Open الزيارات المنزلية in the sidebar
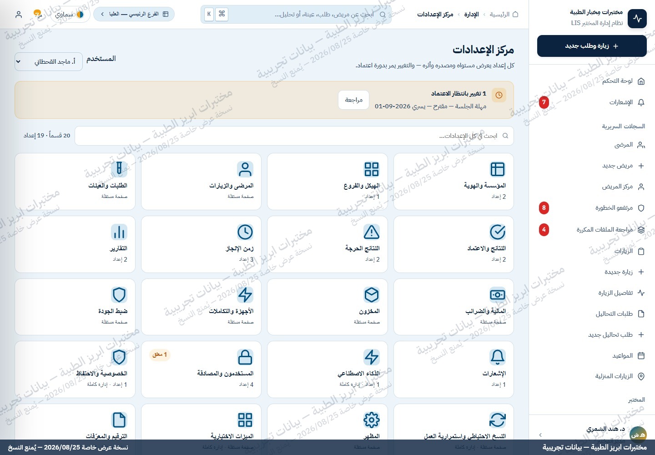 click(592, 376)
